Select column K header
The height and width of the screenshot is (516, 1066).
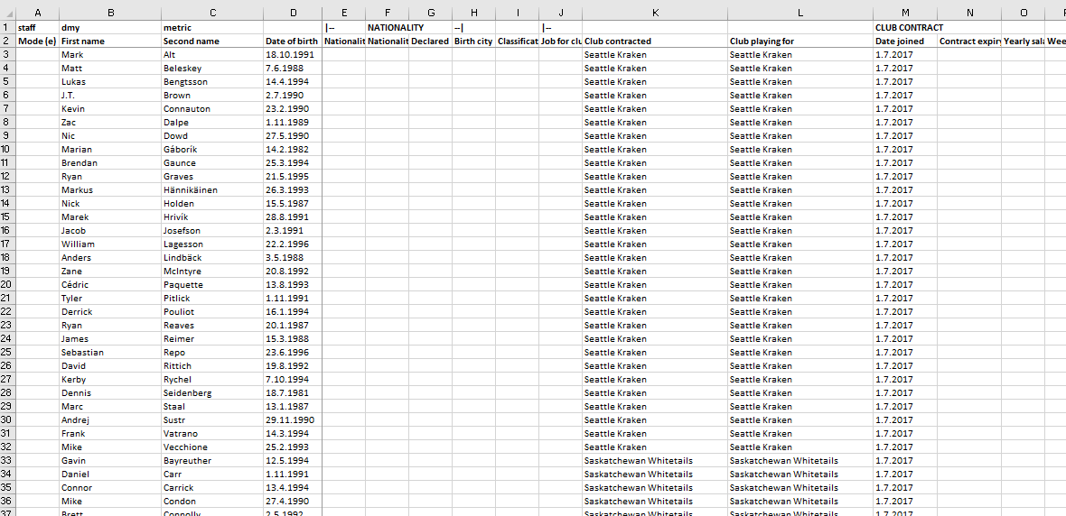[x=655, y=13]
